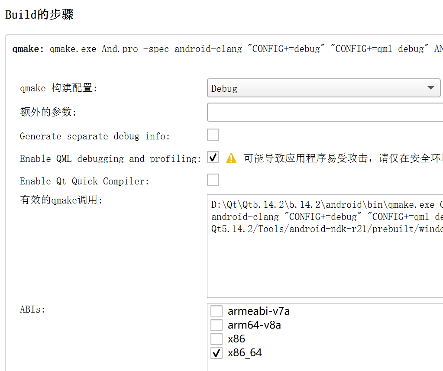
Task: Open the qmake build configuration Debug dropdown
Action: 323,88
